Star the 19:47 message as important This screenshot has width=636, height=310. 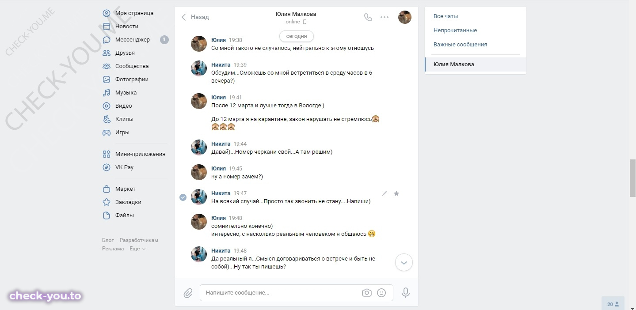coord(396,193)
